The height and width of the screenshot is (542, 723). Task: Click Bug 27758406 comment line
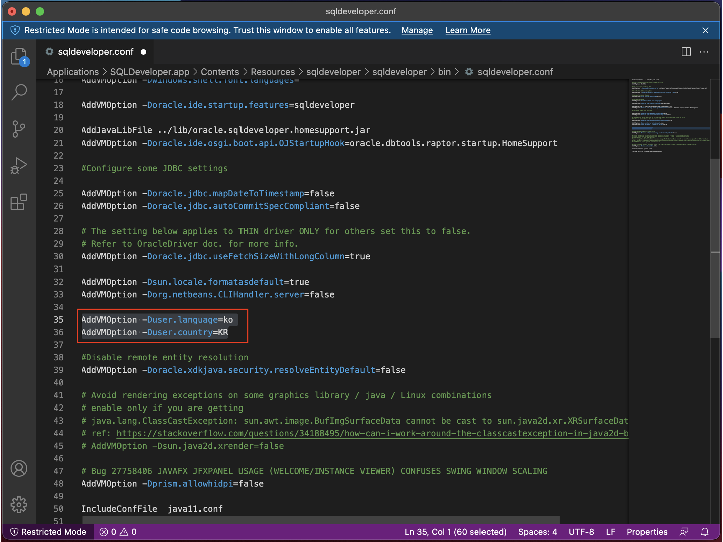(x=314, y=471)
